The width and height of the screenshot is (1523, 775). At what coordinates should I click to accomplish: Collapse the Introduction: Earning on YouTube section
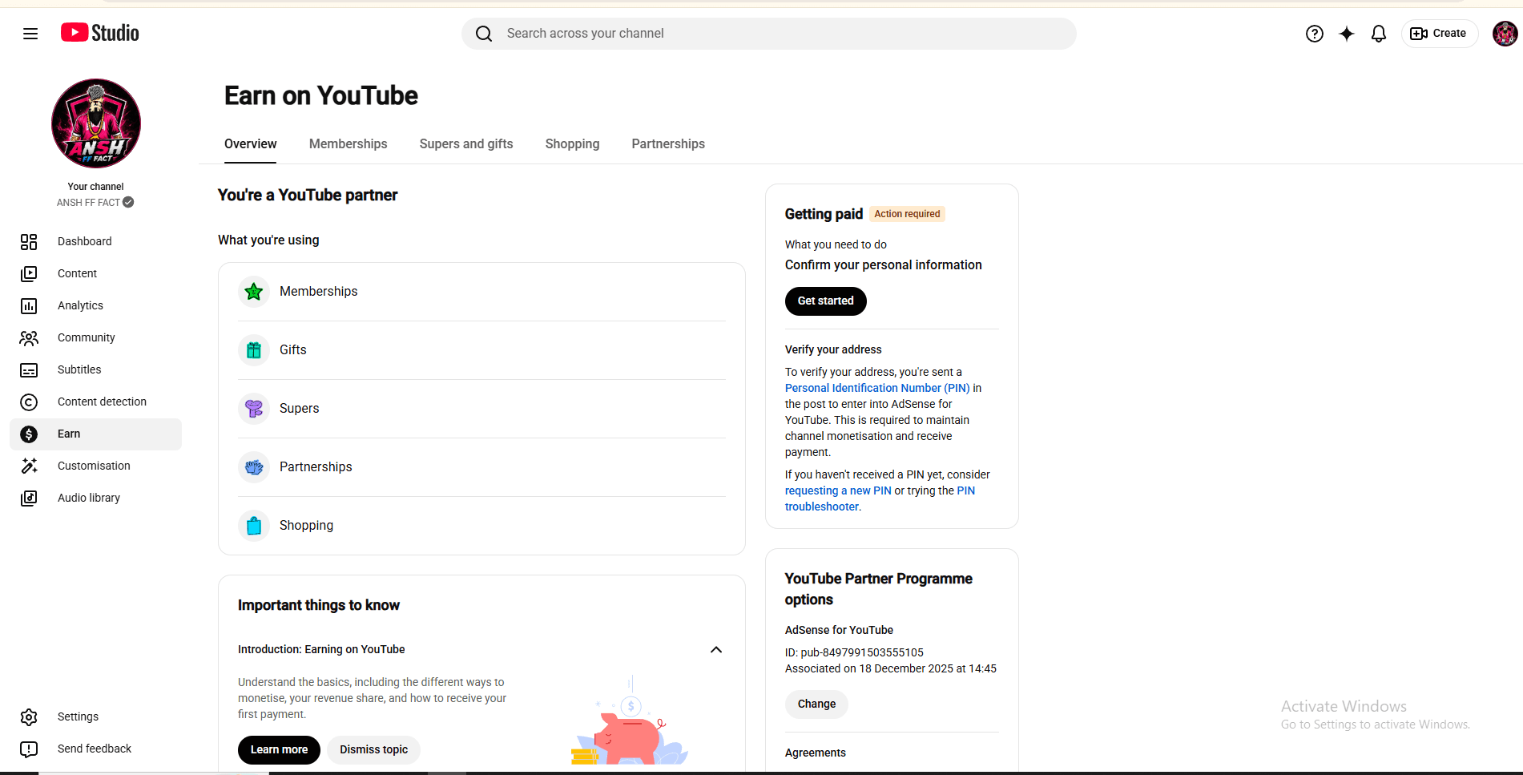coord(716,649)
